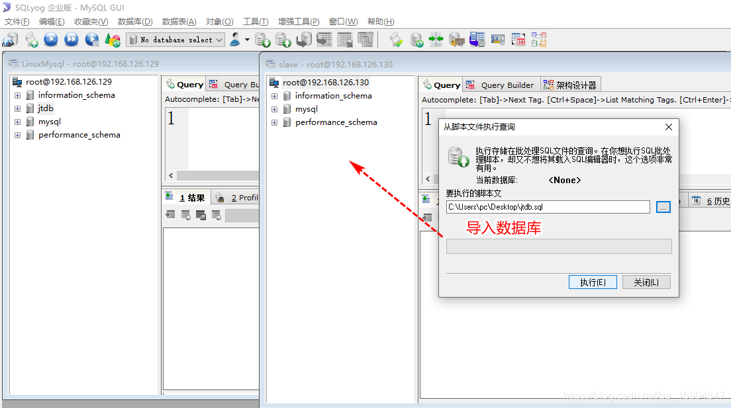Screen dimensions: 731x408
Task: Expand mysql in the slave window tree
Action: (x=274, y=110)
